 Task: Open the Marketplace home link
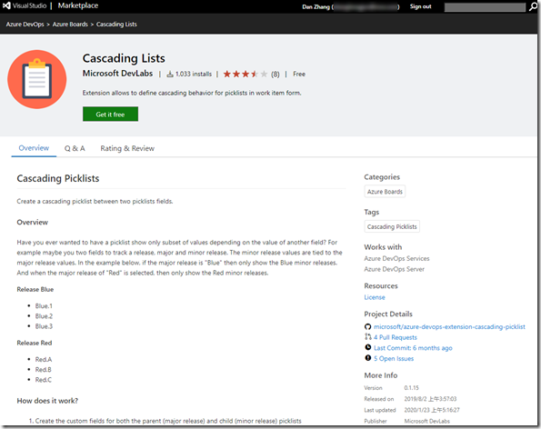78,5
